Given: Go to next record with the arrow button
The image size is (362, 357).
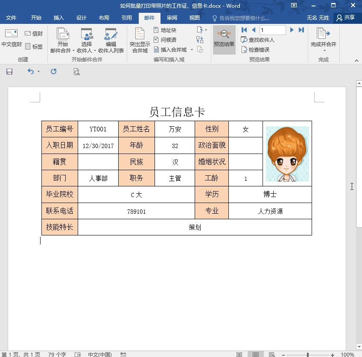Looking at the screenshot, I should (292, 30).
